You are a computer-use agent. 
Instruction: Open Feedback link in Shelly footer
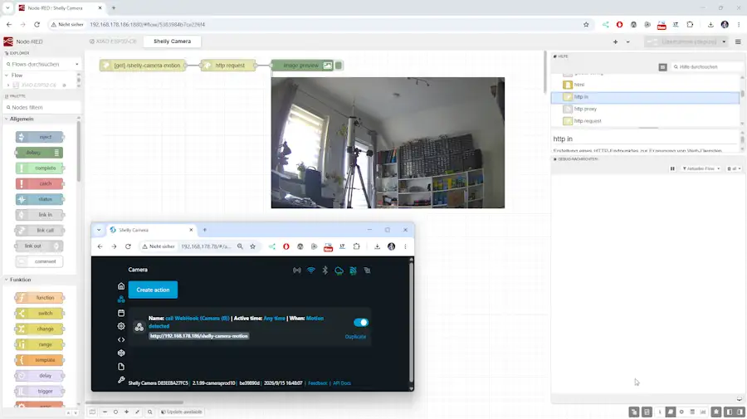(318, 383)
